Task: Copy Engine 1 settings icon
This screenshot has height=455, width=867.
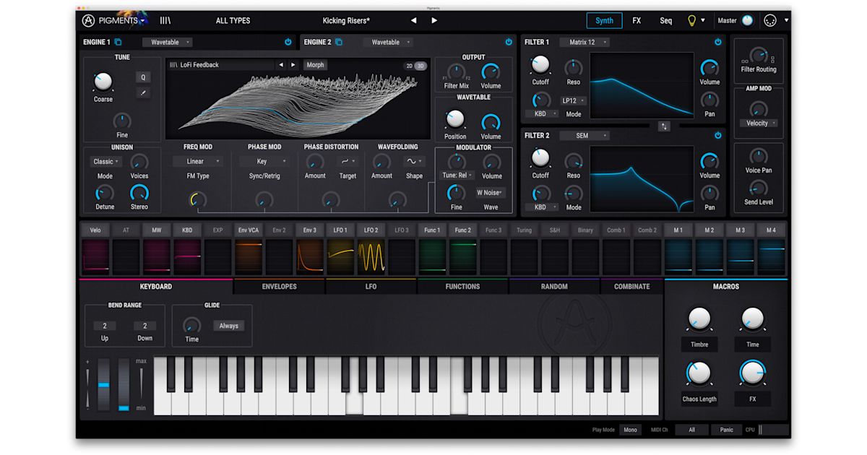Action: pos(118,42)
